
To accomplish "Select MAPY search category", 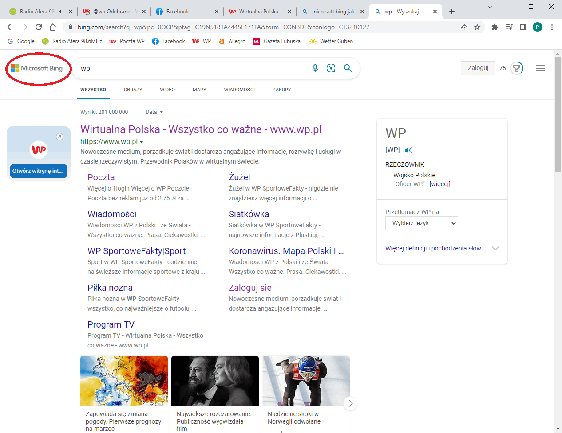I will [x=199, y=90].
